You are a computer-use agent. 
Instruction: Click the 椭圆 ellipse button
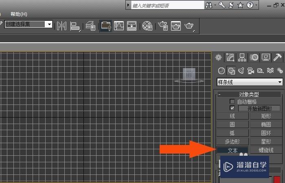[x=266, y=124]
